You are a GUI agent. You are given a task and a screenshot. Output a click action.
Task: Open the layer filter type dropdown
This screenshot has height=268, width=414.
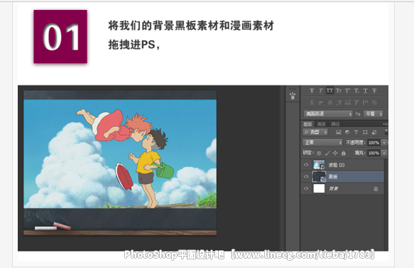click(315, 132)
